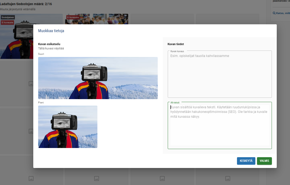The width and height of the screenshot is (290, 185).
Task: Click the Pieni size label
Action: [41, 102]
